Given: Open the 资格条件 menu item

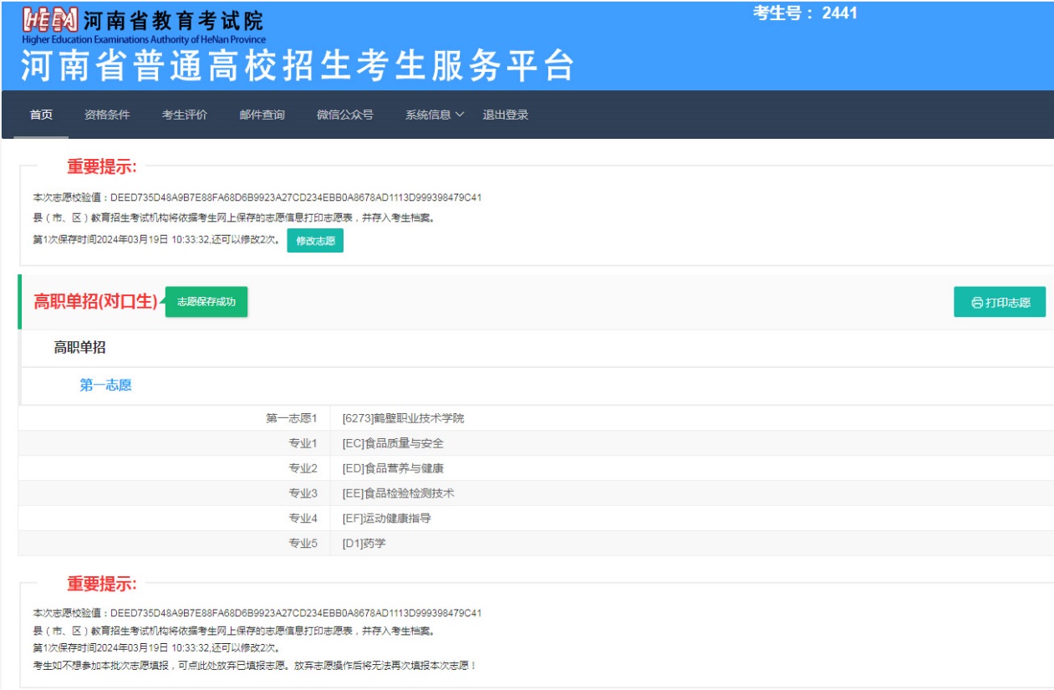Looking at the screenshot, I should [107, 115].
